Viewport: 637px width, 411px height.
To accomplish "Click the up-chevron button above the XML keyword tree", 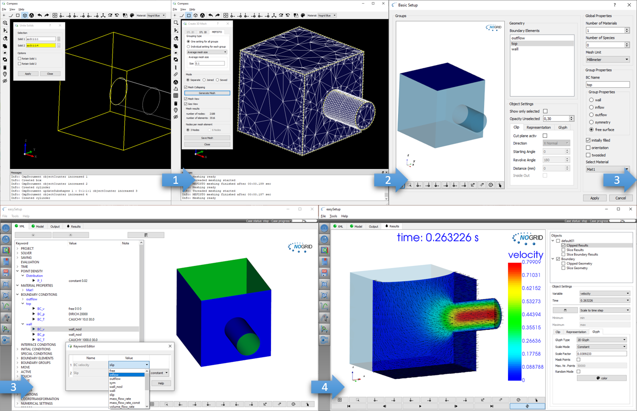I will pyautogui.click(x=70, y=235).
